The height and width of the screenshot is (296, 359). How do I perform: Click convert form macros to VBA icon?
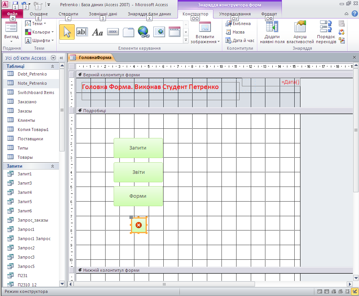pyautogui.click(x=342, y=40)
